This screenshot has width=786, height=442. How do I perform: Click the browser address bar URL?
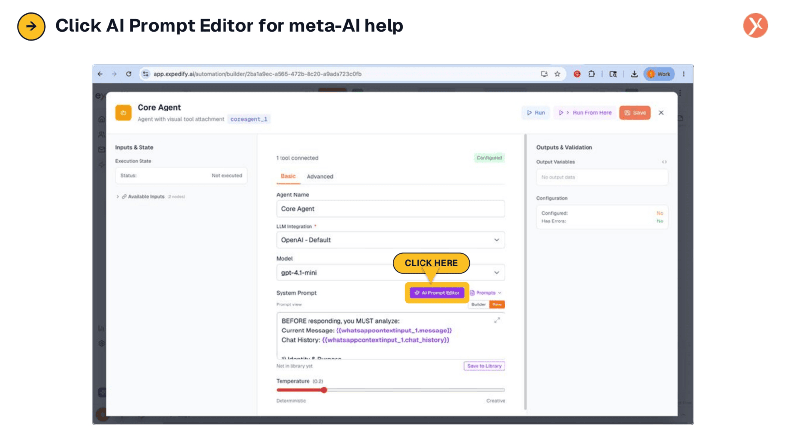[257, 74]
